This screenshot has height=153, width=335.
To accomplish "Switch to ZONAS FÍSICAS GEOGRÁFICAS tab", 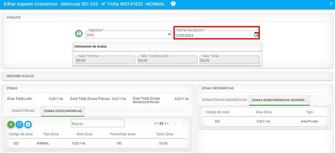I will 224,100.
